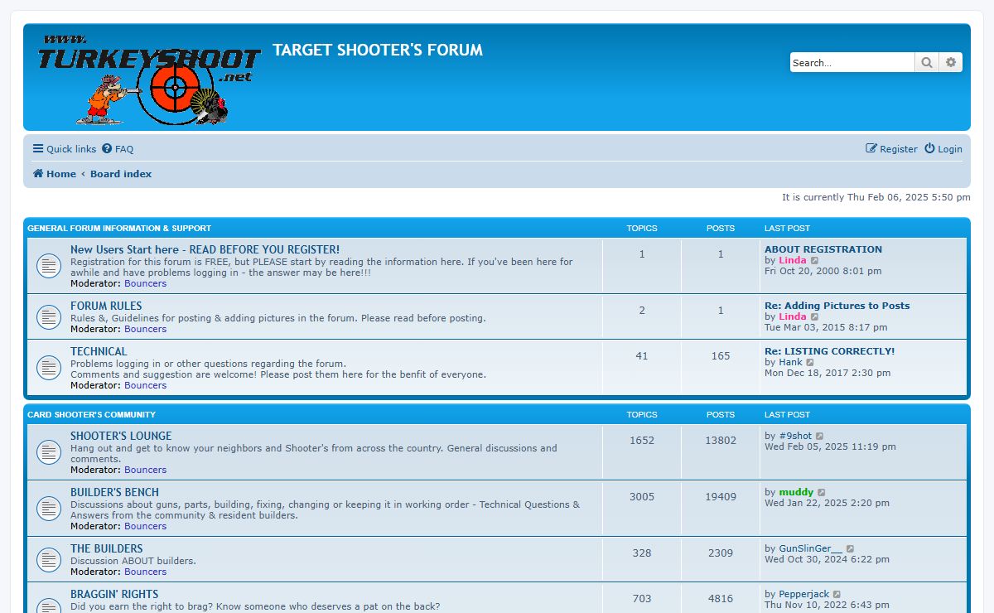
Task: View latest post icon after Linda, Mar 2015
Action: (x=815, y=316)
